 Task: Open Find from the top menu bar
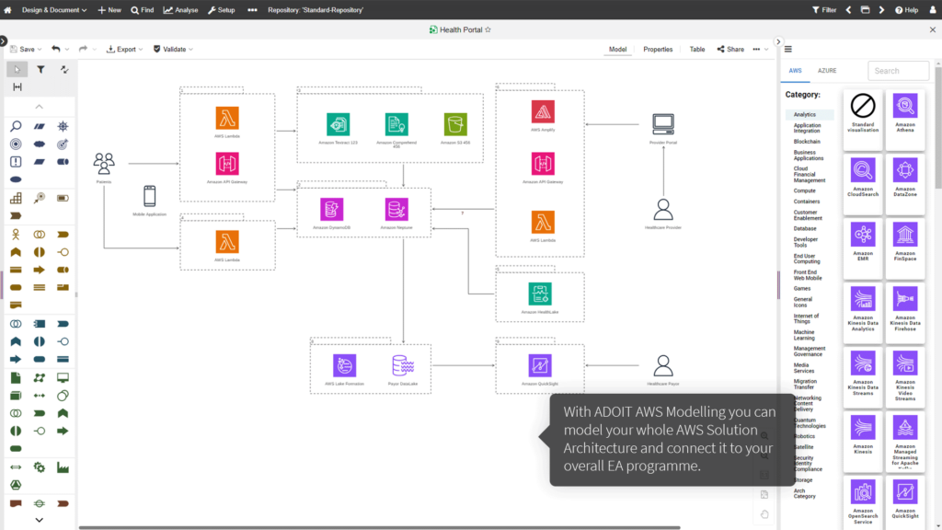pos(143,9)
